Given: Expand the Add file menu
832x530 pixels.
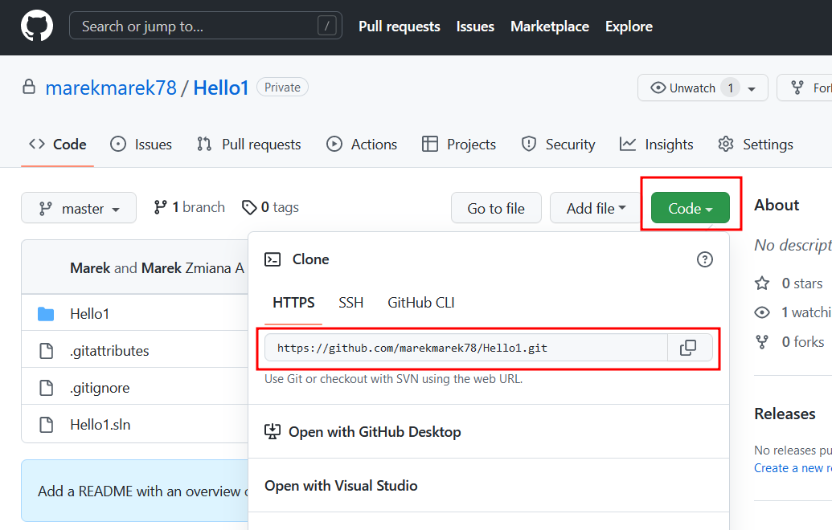Looking at the screenshot, I should point(596,208).
